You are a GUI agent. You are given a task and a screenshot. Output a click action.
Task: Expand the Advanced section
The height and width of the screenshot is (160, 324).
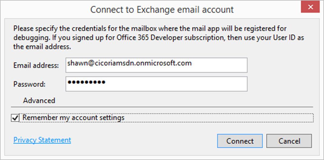(x=39, y=101)
